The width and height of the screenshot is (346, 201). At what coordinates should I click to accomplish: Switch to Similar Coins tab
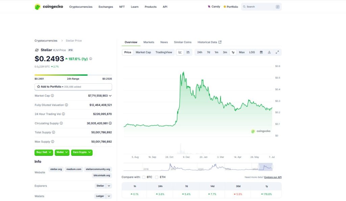(183, 42)
